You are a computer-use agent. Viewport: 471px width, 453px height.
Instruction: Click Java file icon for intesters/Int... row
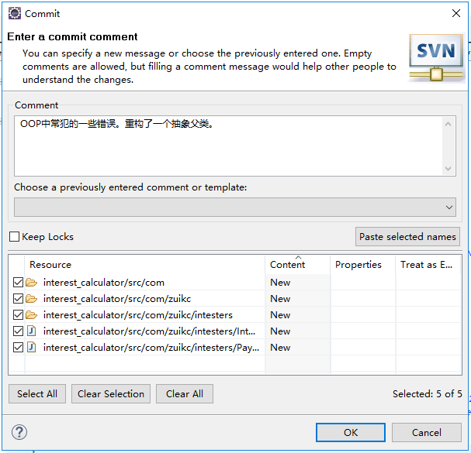click(32, 331)
